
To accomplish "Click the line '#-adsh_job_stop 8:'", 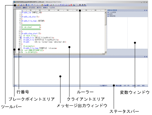I will (x=31, y=17).
